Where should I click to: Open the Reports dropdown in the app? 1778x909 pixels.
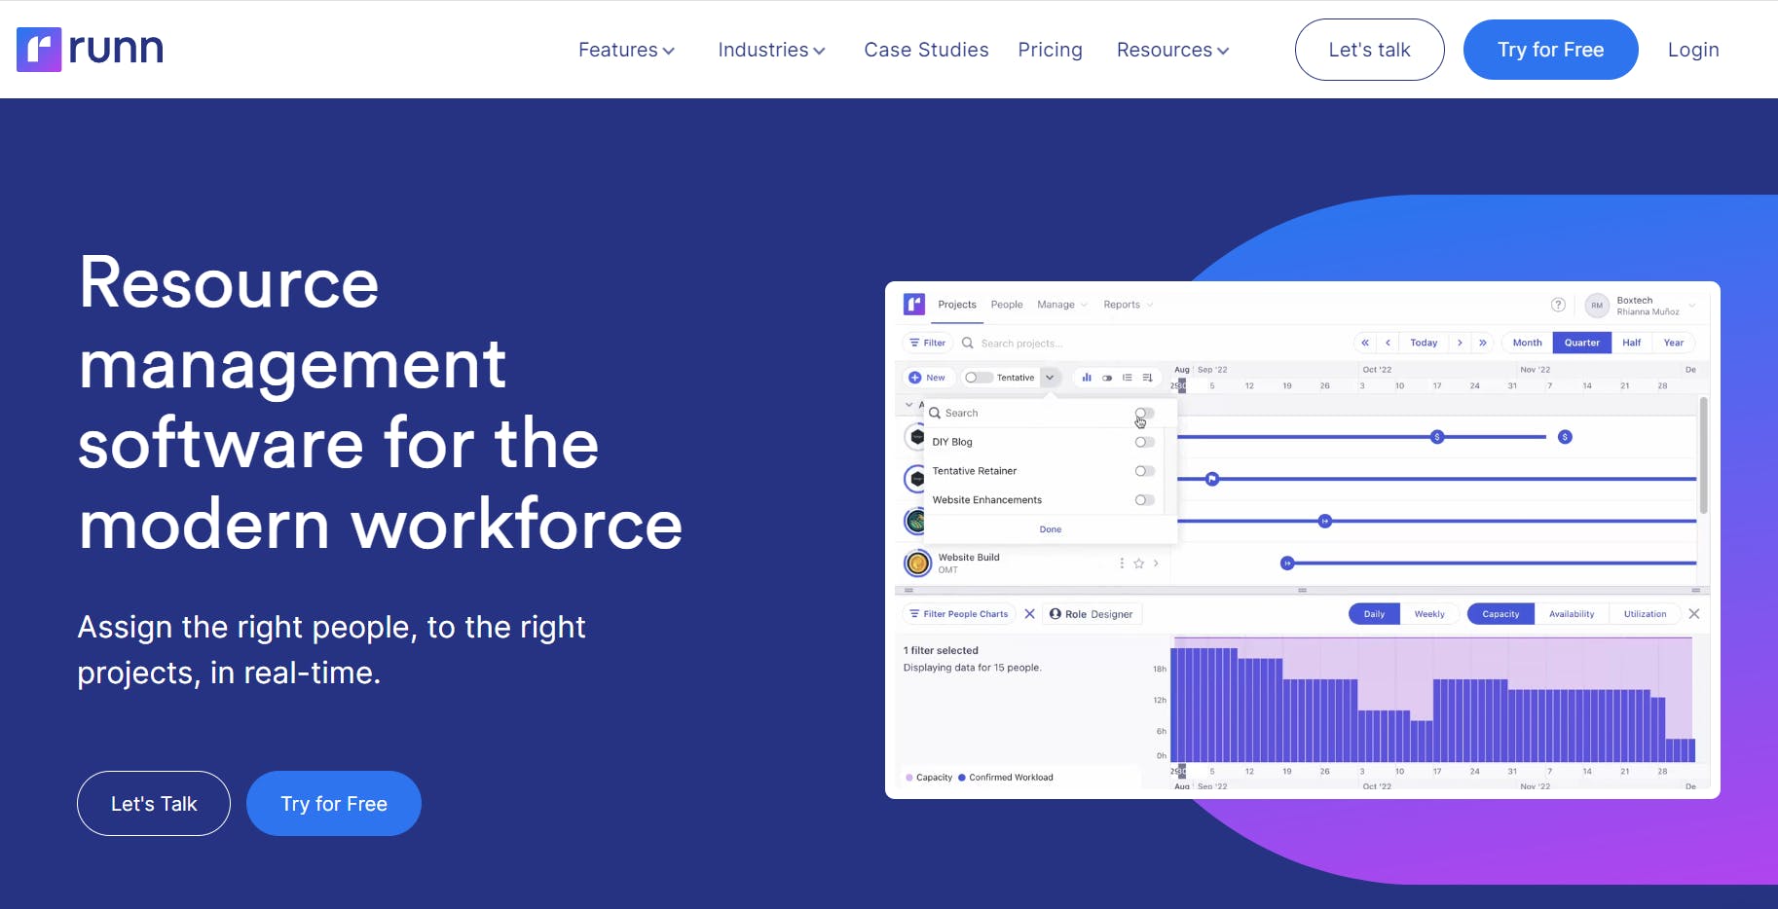pos(1129,305)
